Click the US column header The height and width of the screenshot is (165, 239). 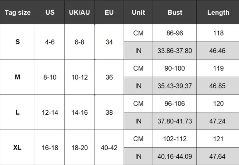(50, 12)
